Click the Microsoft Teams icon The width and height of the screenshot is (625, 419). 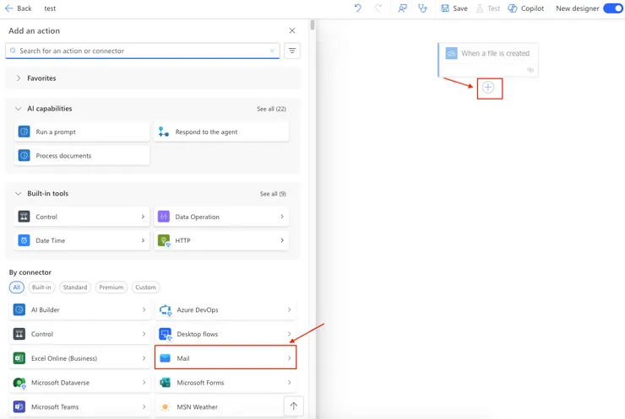tap(19, 406)
